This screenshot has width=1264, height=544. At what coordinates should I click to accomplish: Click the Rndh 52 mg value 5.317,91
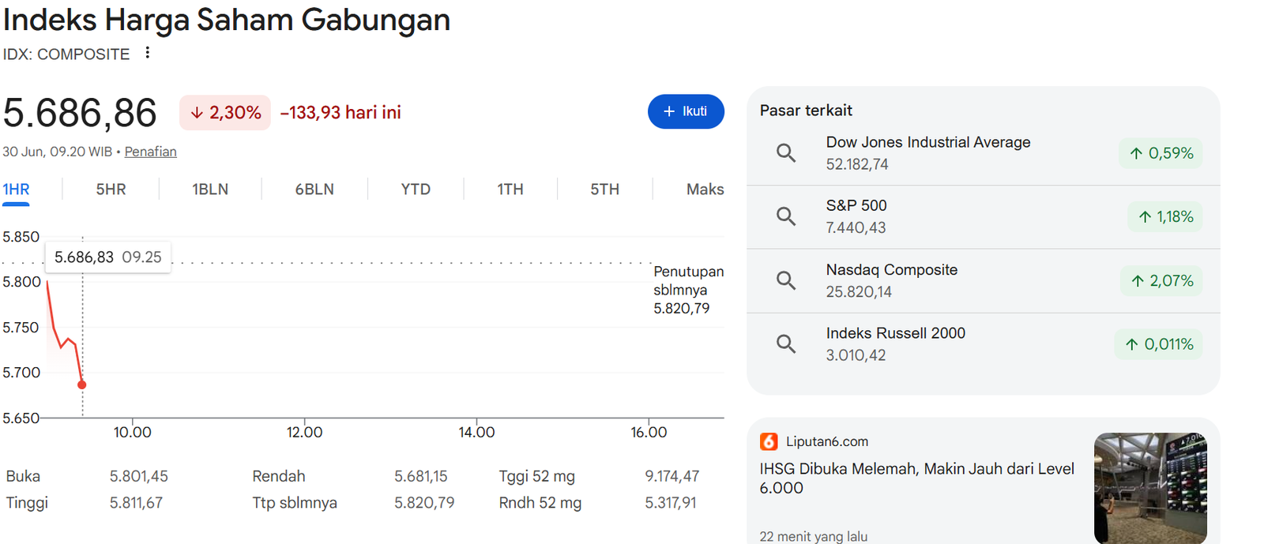tap(671, 503)
